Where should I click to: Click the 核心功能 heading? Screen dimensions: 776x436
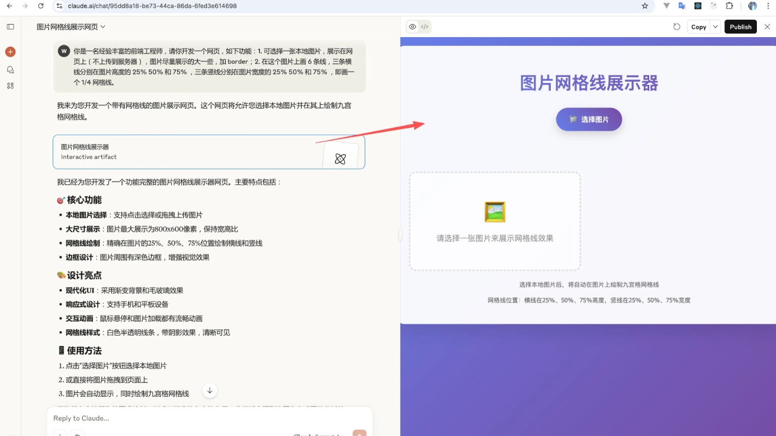tap(84, 200)
